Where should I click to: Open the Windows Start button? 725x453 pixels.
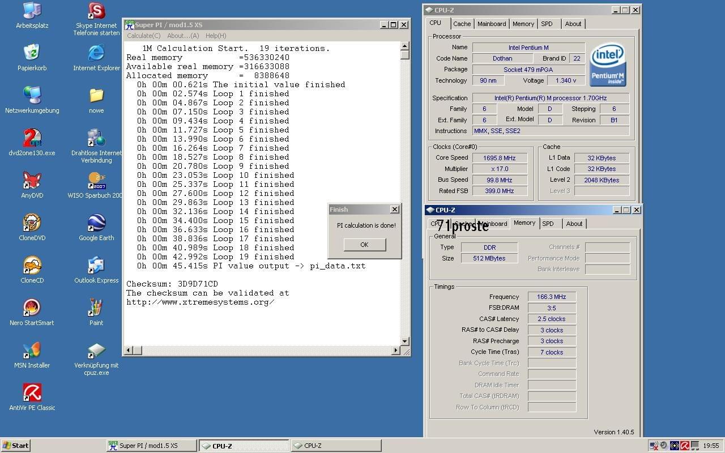pyautogui.click(x=15, y=446)
